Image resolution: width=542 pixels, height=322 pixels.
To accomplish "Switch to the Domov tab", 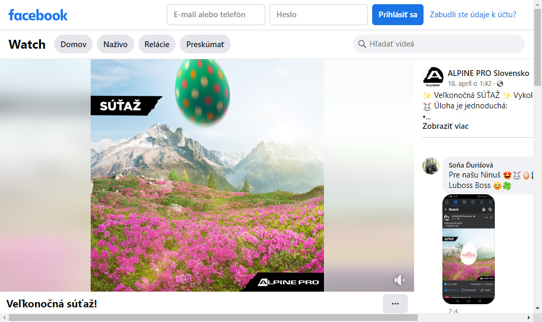I will [x=73, y=44].
